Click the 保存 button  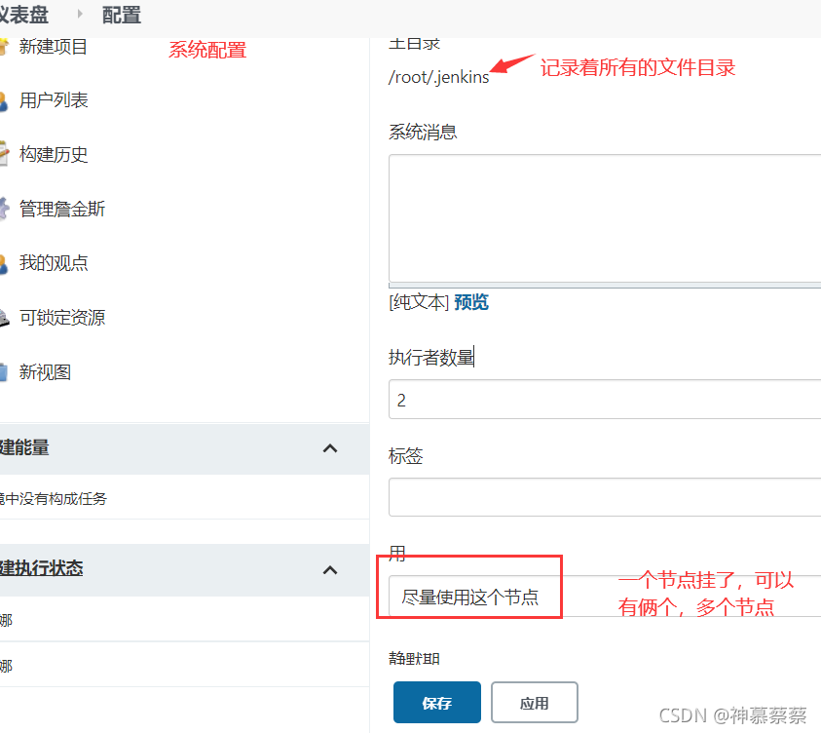pyautogui.click(x=437, y=703)
